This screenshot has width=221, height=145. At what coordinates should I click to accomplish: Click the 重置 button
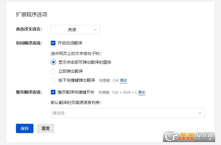(x=46, y=128)
